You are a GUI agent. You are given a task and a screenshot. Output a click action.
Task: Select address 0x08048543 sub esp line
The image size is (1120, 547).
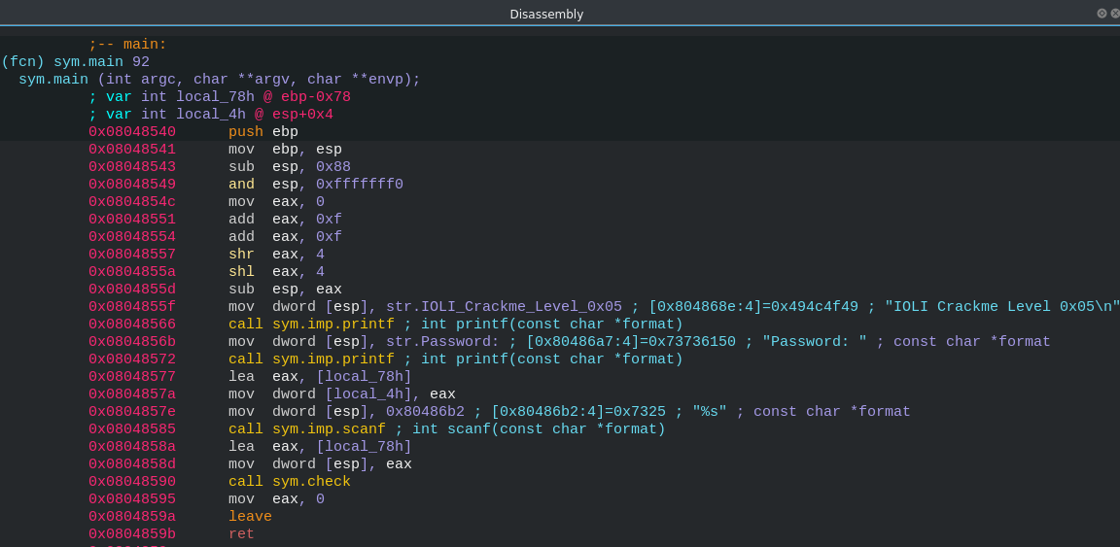560,167
